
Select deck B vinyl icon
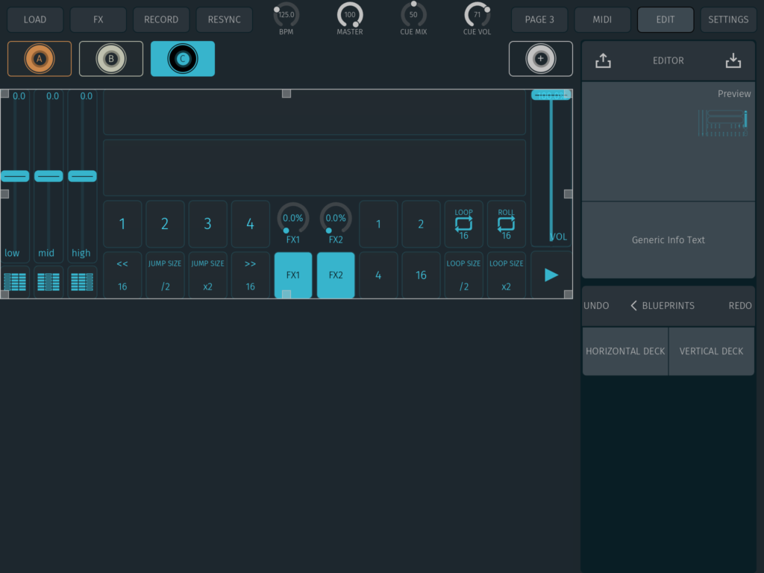pyautogui.click(x=111, y=59)
